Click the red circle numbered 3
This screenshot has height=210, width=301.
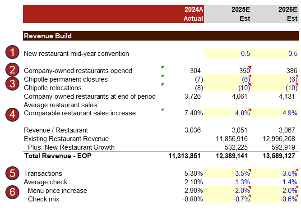(13, 83)
